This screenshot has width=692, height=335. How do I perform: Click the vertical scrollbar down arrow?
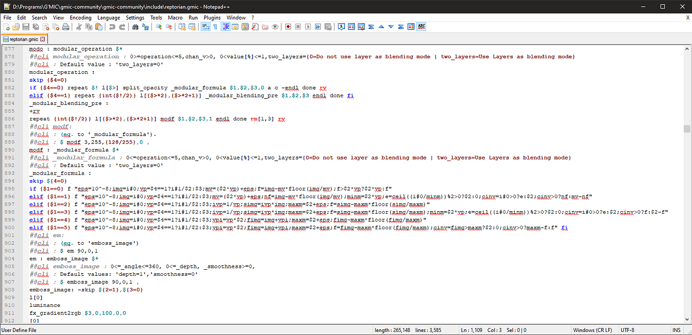point(688,319)
